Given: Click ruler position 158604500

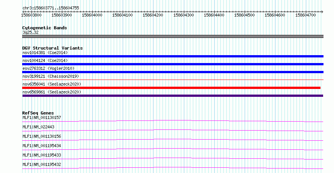Looking at the screenshot, I should (245, 15).
